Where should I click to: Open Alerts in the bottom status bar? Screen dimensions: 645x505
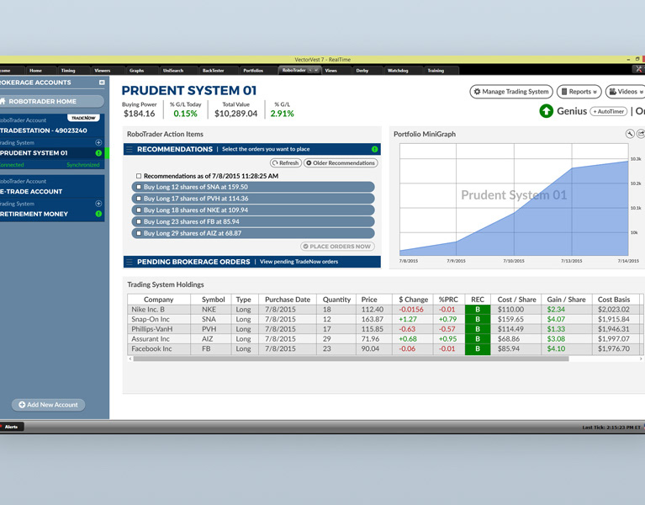pos(11,427)
